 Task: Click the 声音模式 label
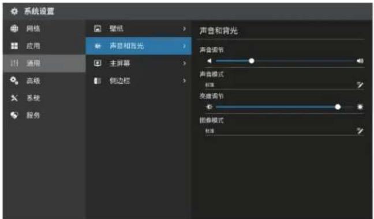click(x=212, y=74)
